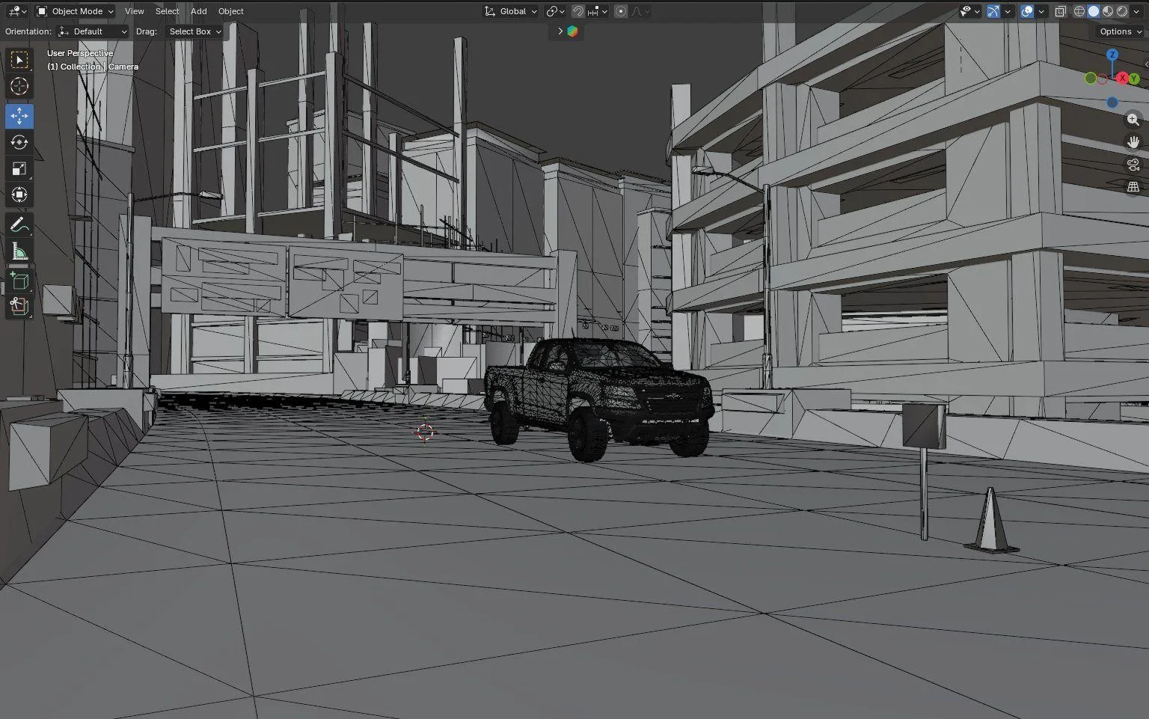Click the zoom view magnifier icon
This screenshot has width=1149, height=719.
coord(1133,120)
